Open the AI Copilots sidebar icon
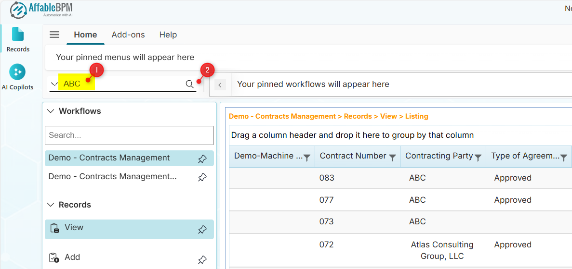The width and height of the screenshot is (572, 269). point(18,77)
